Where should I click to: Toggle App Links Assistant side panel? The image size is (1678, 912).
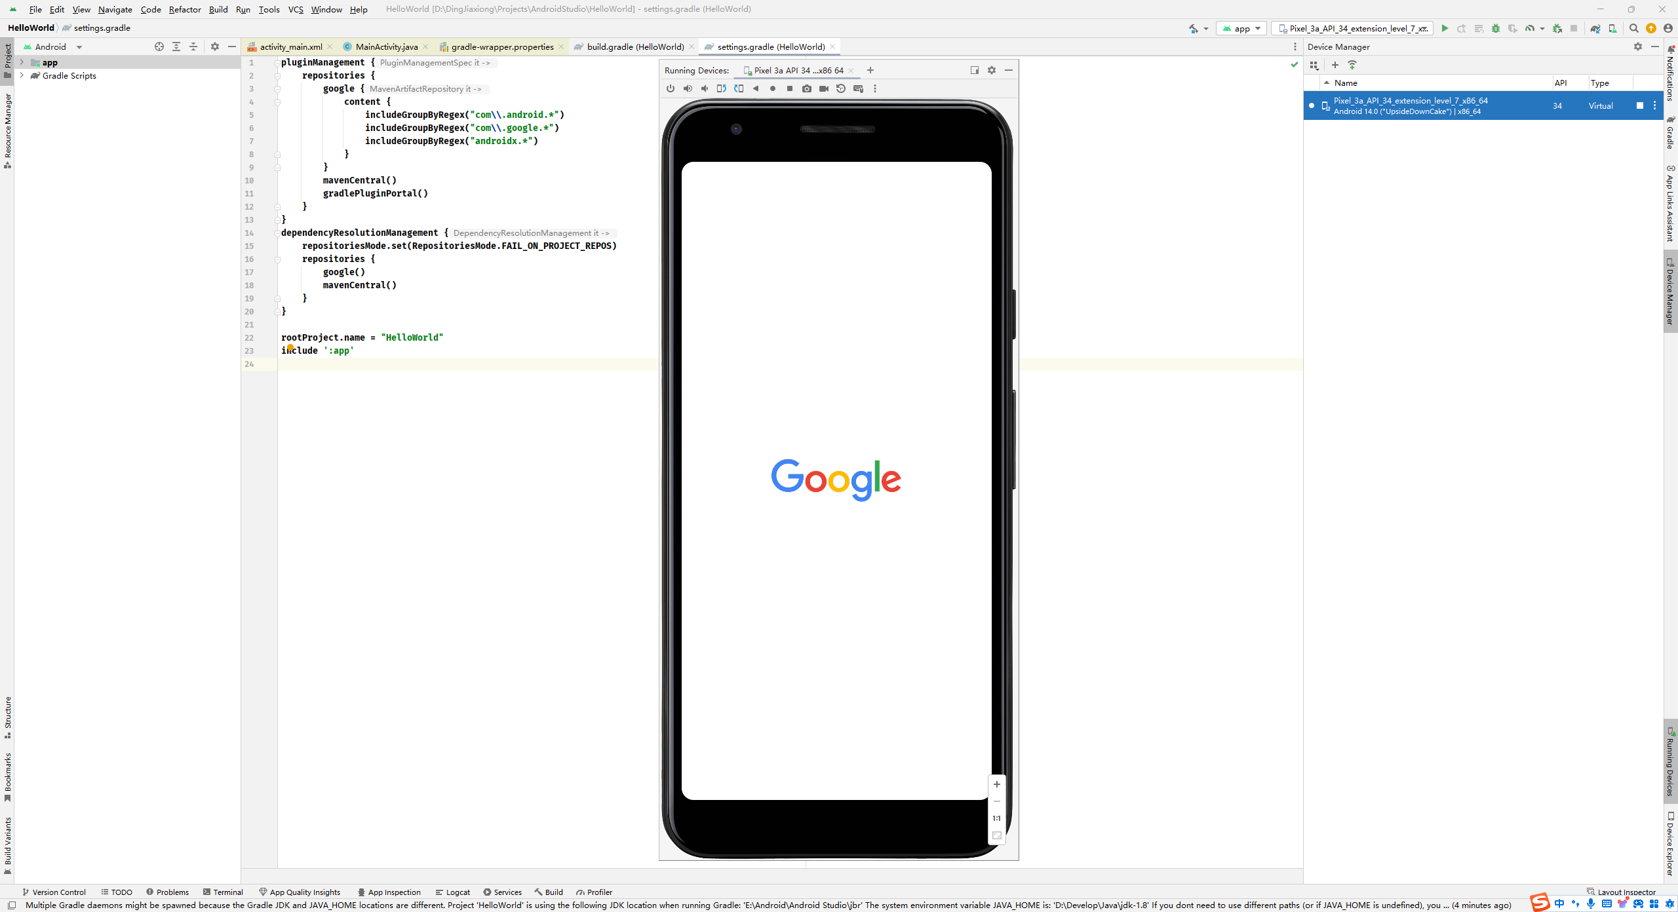tap(1671, 204)
